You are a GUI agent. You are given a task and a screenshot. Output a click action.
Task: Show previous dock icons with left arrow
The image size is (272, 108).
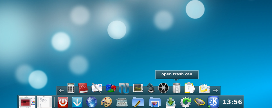tap(61, 90)
